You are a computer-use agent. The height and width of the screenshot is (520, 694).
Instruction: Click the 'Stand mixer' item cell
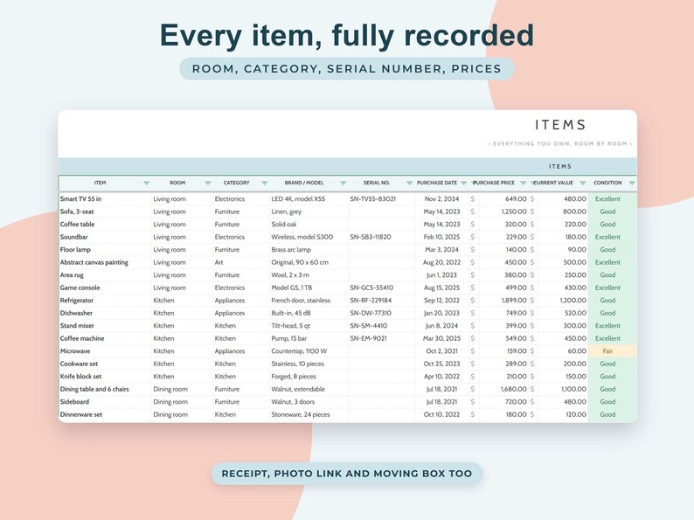coord(105,326)
